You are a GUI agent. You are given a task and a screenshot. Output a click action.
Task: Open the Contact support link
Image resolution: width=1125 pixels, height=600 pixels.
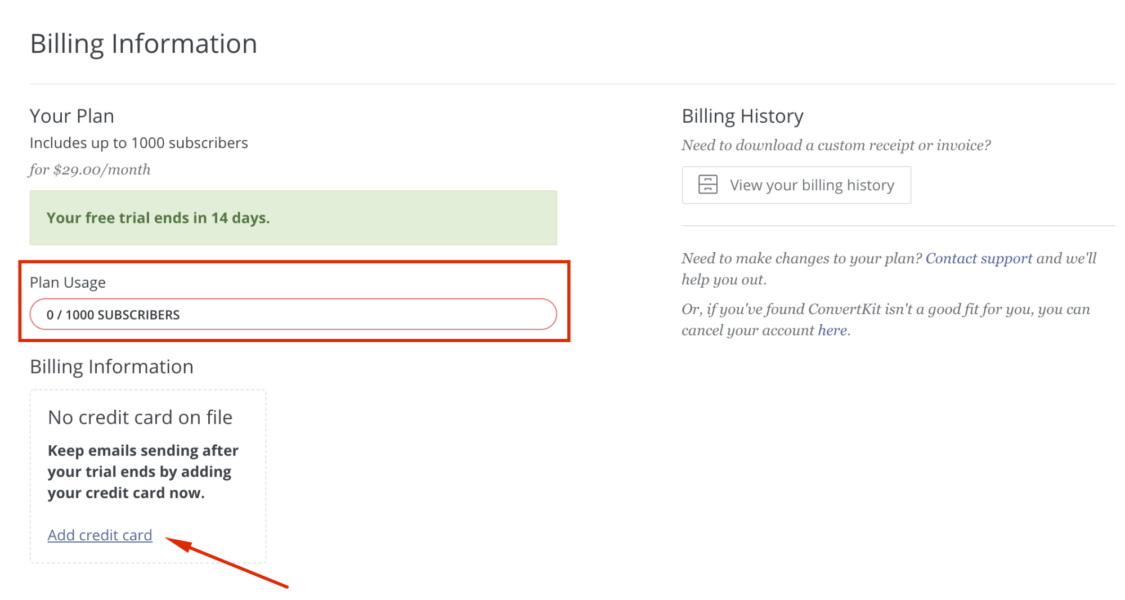click(979, 258)
